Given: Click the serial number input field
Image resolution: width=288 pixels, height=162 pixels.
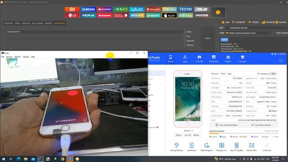Looking at the screenshot, I should point(95,32).
